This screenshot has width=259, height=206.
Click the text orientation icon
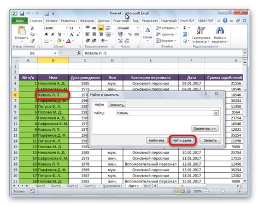coord(103,40)
